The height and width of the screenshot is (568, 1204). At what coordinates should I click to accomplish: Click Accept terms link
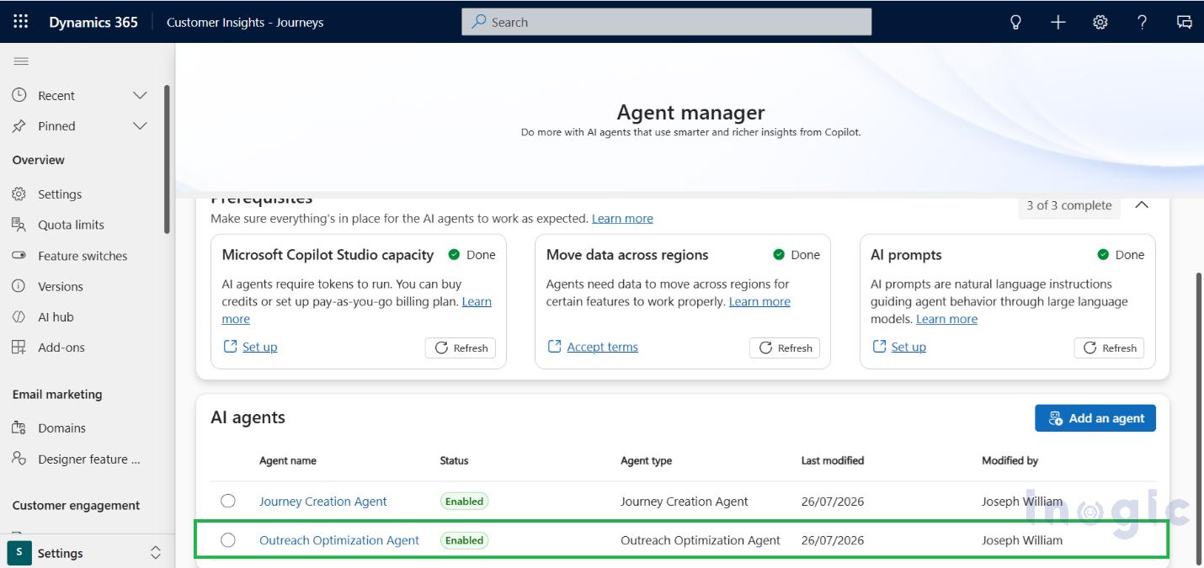603,347
